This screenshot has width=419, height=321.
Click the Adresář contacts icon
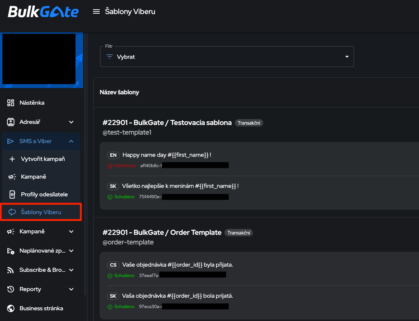point(11,122)
